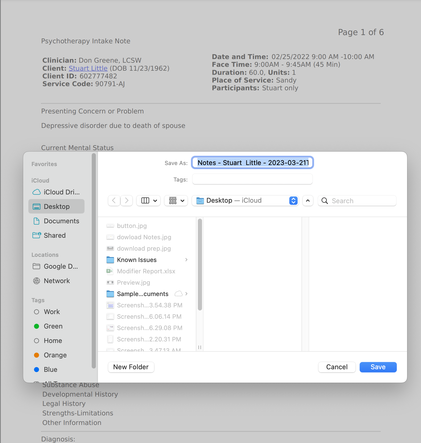This screenshot has width=421, height=443.
Task: Select Network under Locations
Action: pyautogui.click(x=57, y=281)
